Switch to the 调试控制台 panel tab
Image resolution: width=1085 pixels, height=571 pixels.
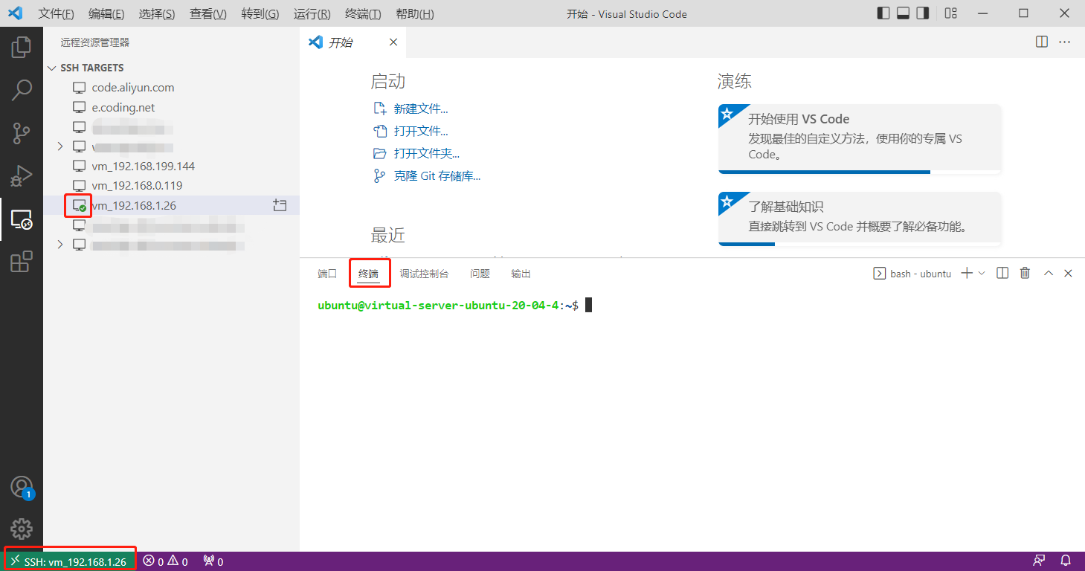424,274
